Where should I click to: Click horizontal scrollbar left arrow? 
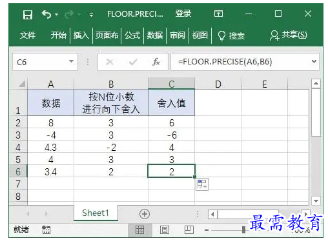point(213,214)
